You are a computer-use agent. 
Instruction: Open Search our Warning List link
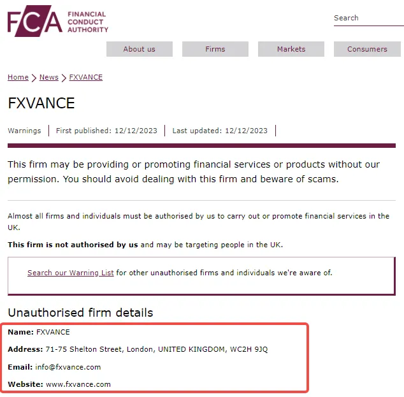pyautogui.click(x=71, y=273)
